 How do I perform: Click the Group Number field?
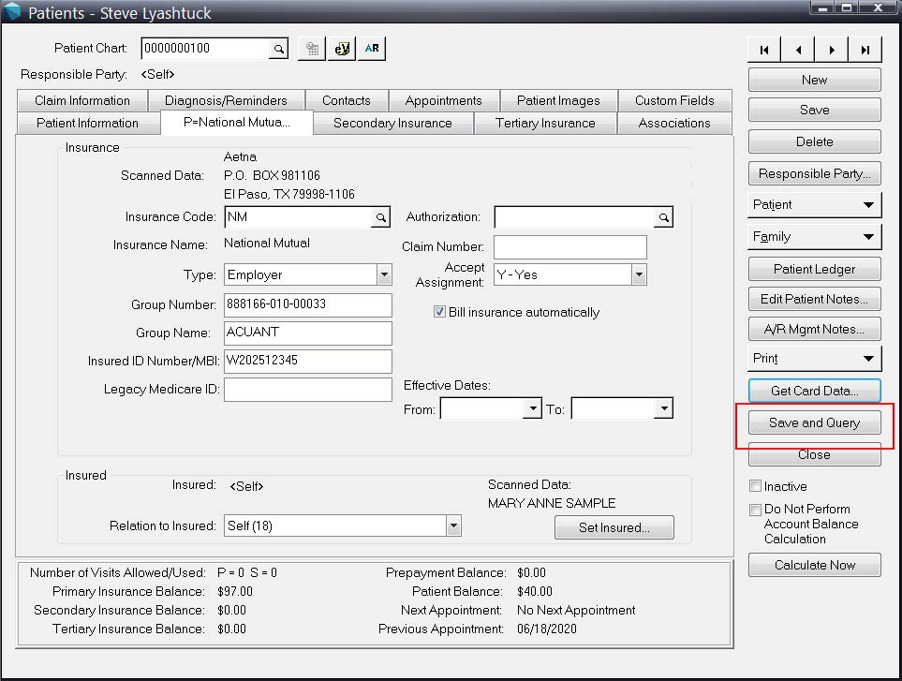tap(308, 304)
